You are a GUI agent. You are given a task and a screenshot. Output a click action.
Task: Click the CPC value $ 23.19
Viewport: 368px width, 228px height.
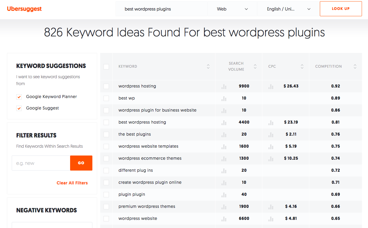(x=291, y=122)
